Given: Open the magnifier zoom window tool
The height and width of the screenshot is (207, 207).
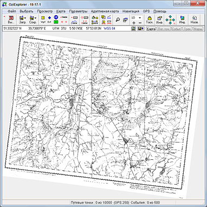Looking at the screenshot, I should click(118, 20).
